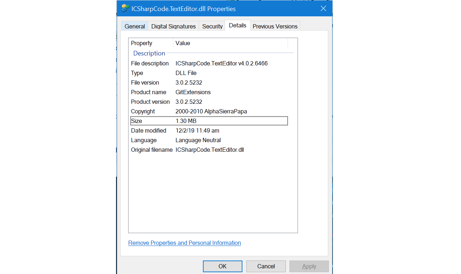Click the Language Neutral value
Viewport: 461px width, 274px height.
point(198,140)
